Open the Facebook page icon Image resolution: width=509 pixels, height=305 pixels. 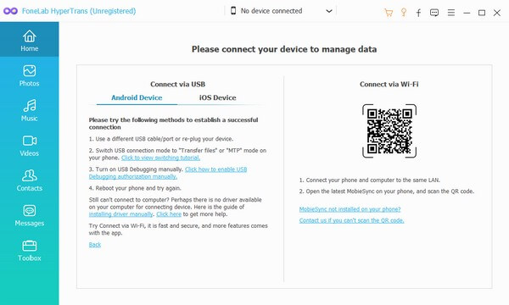418,13
